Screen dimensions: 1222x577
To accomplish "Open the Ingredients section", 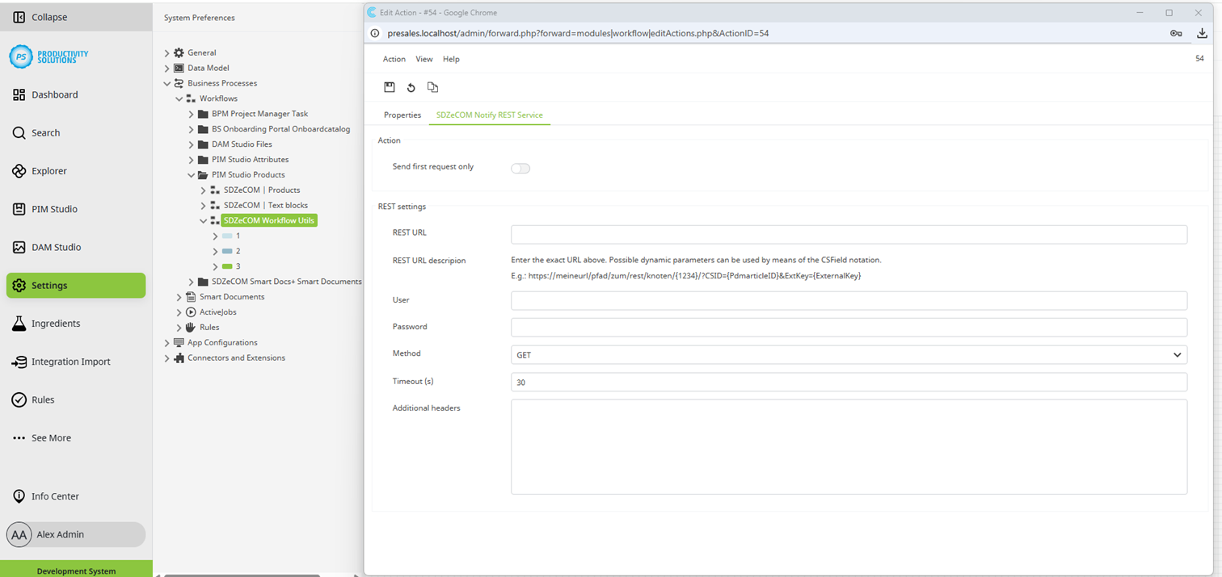I will pos(54,323).
